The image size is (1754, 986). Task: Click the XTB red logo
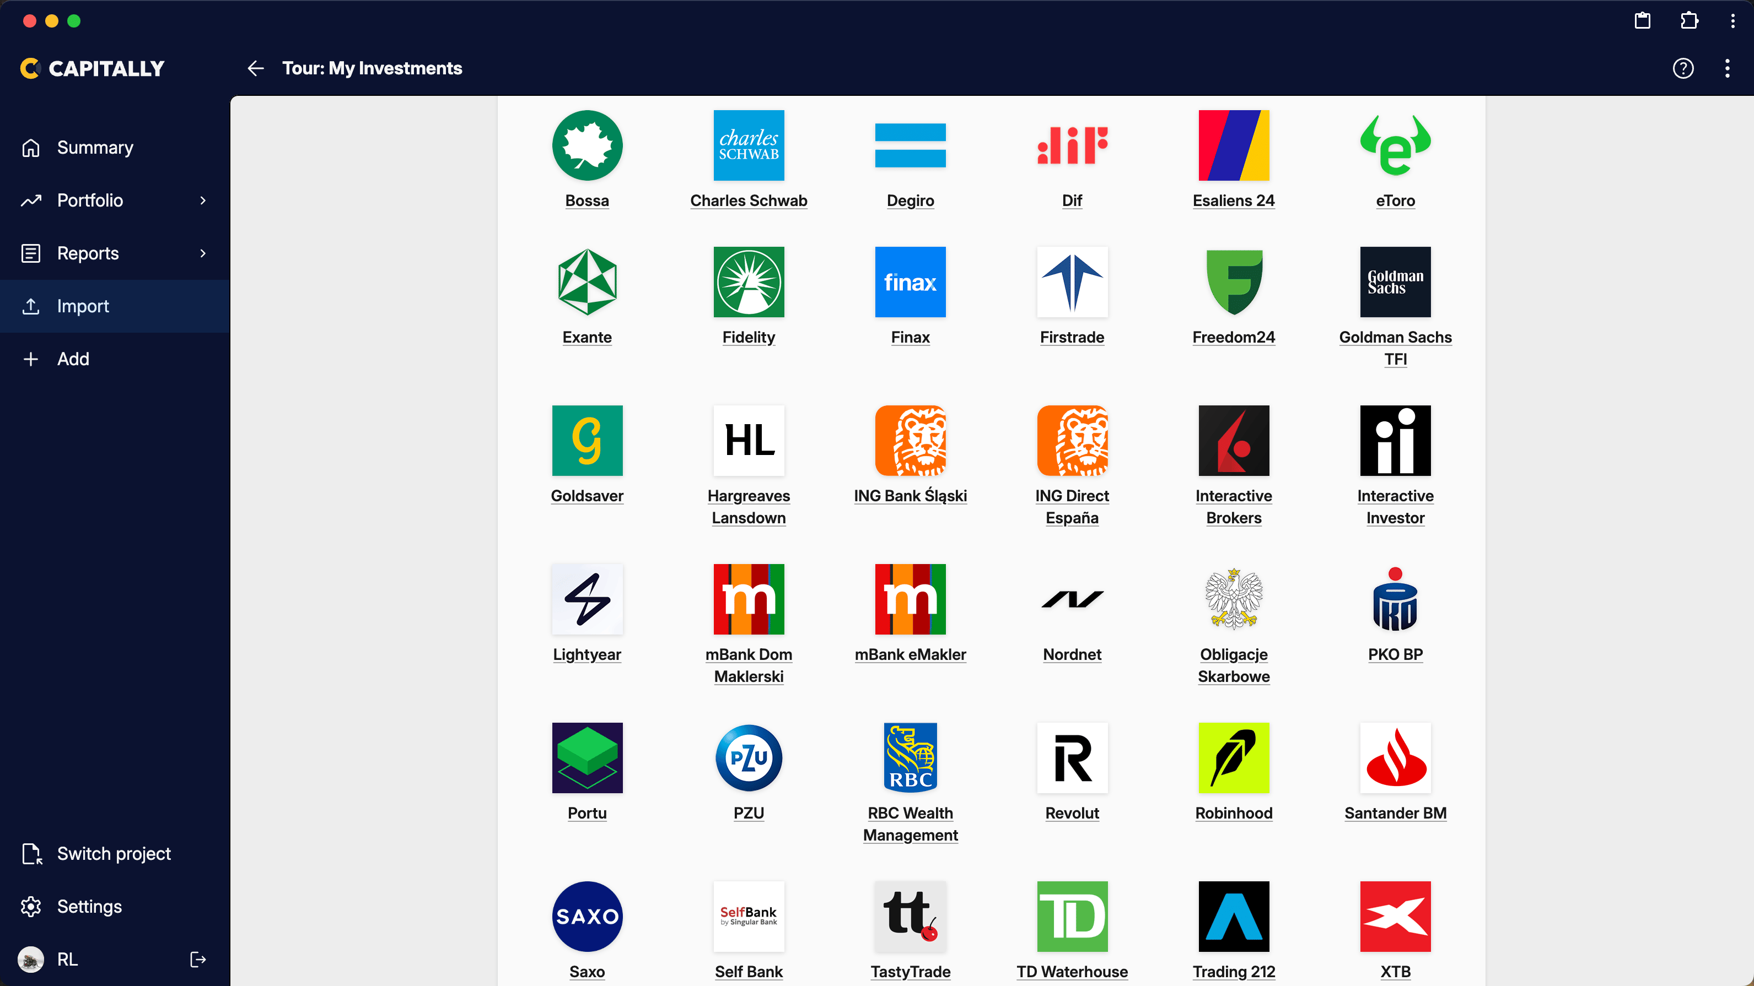click(1395, 917)
